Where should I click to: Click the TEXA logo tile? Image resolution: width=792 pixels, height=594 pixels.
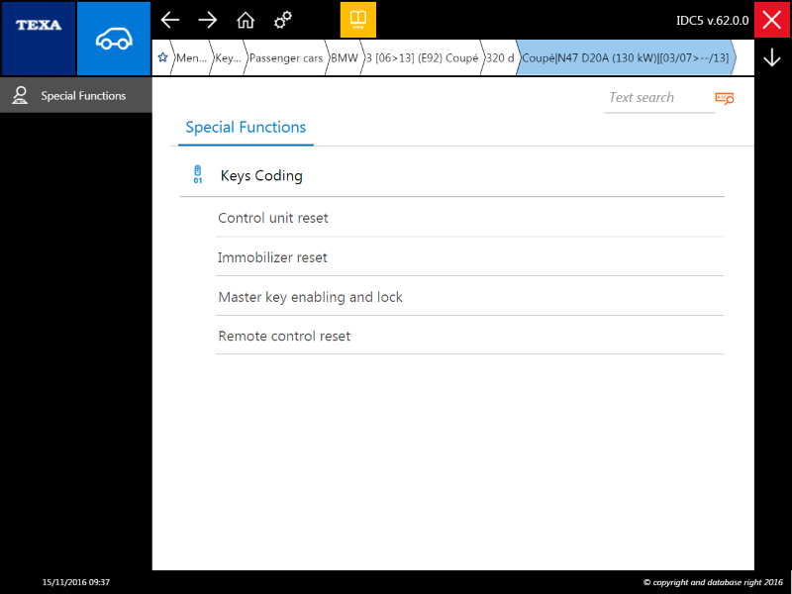pyautogui.click(x=39, y=39)
